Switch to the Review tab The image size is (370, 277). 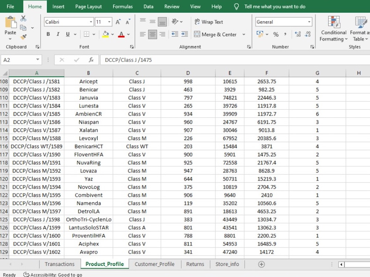coord(172,7)
